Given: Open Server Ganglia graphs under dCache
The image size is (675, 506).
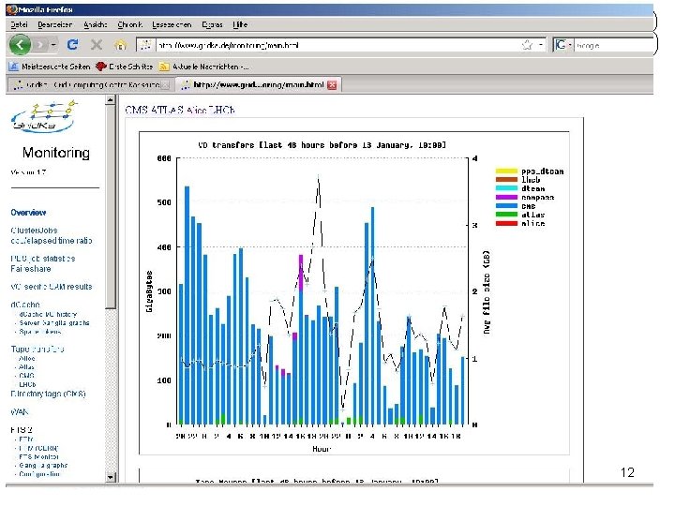Looking at the screenshot, I should (54, 323).
